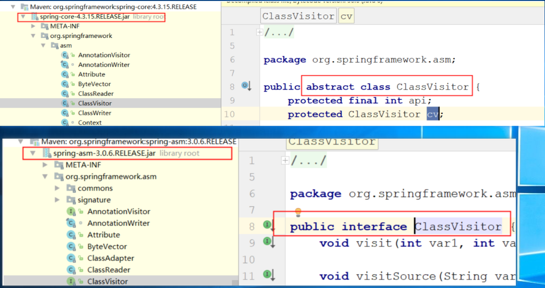Click the org.springframework package folder icon
Viewport: 545px width, 288px height.
[x=44, y=36]
